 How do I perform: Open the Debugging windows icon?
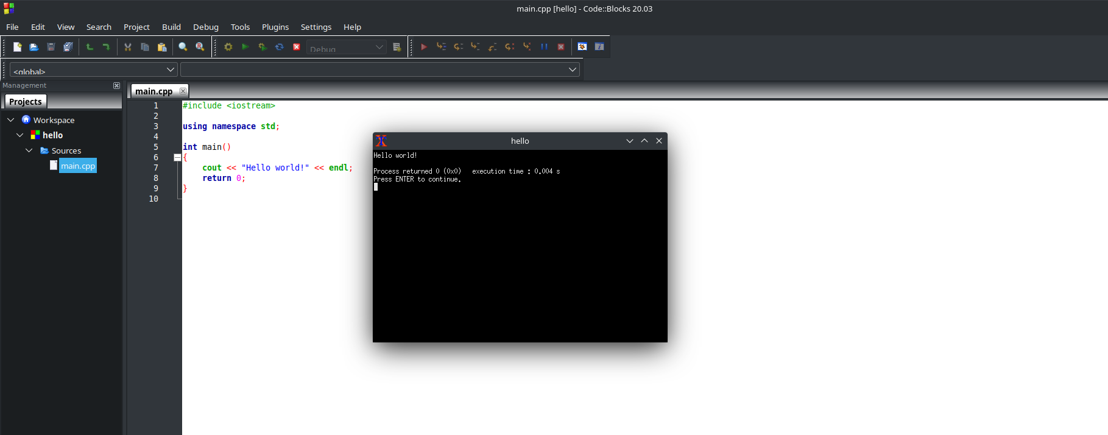coord(582,47)
